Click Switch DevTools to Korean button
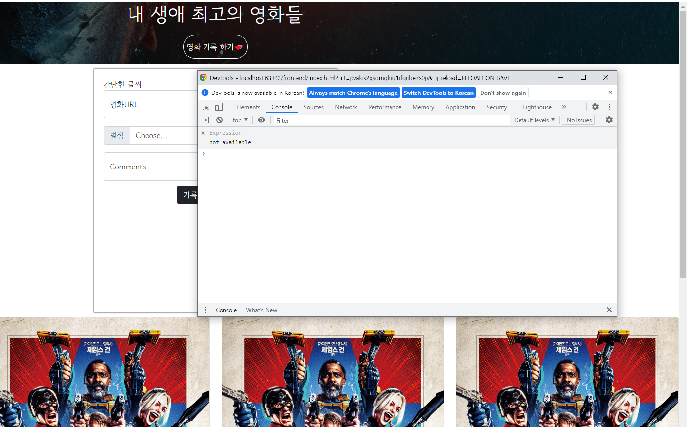 point(438,93)
